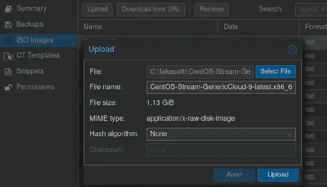This screenshot has height=187, width=327.
Task: Click the Summary icon in sidebar
Action: click(x=8, y=9)
